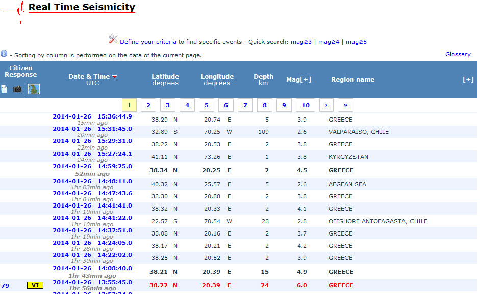Screen dimensions: 480x294
Task: Go to next page with › button
Action: [326, 105]
